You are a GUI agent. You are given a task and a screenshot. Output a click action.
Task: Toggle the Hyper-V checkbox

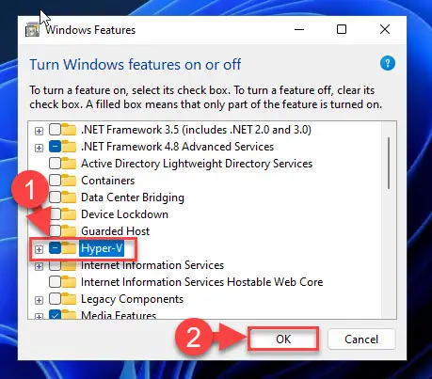[x=55, y=248]
